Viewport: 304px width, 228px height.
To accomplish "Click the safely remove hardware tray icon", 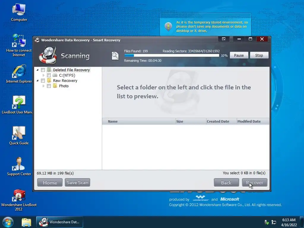I will click(267, 222).
